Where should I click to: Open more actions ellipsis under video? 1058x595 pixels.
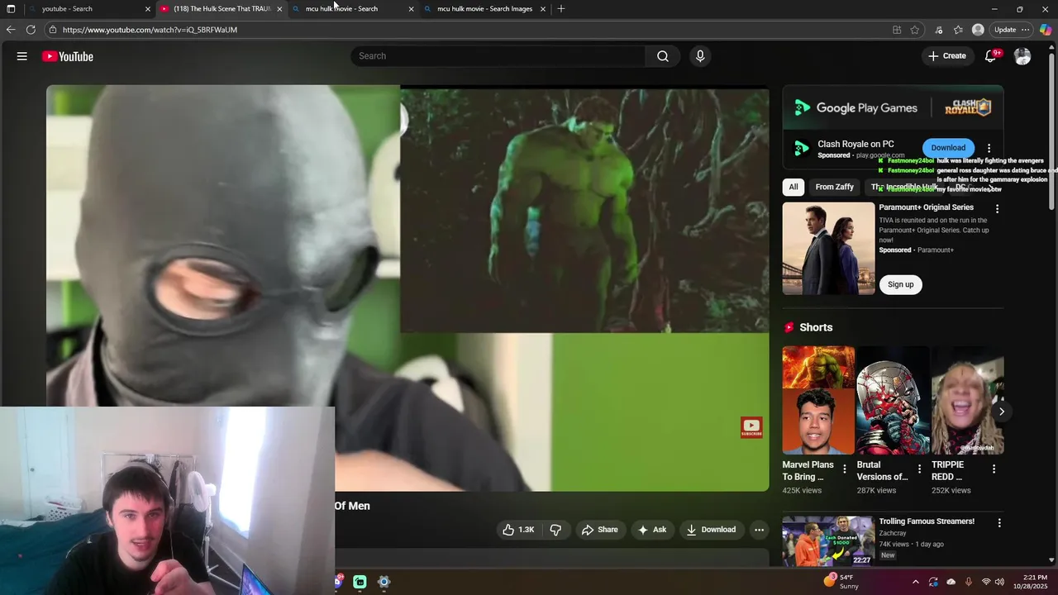coord(759,530)
